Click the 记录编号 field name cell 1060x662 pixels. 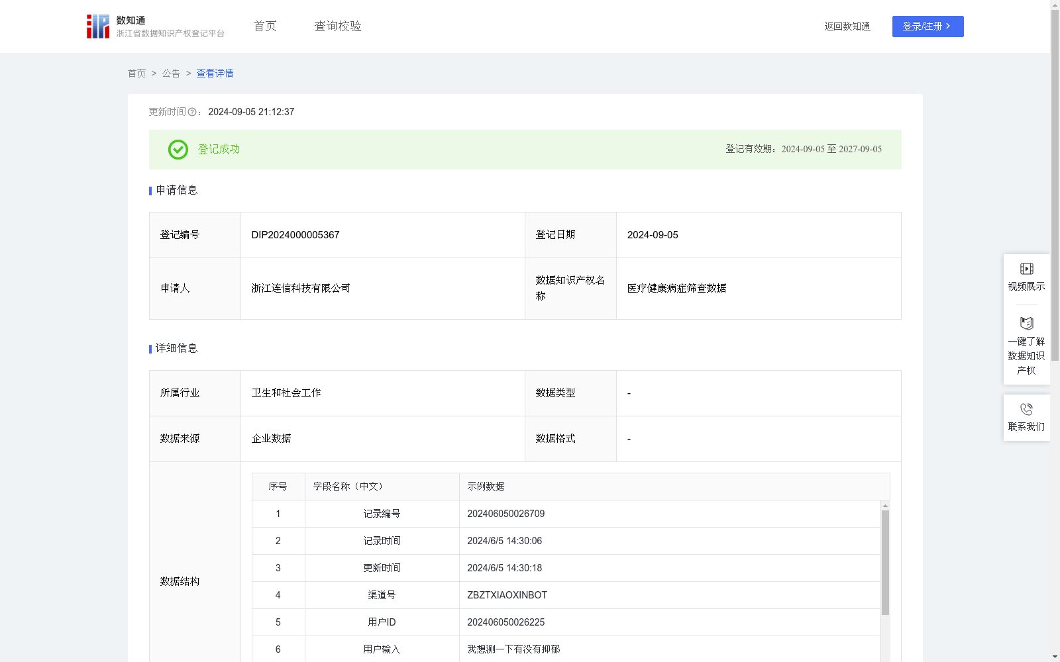[382, 514]
